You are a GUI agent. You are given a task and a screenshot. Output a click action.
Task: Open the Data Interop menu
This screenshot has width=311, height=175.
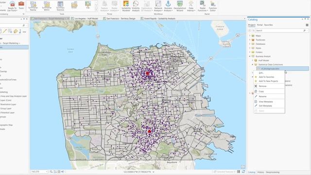point(191,6)
